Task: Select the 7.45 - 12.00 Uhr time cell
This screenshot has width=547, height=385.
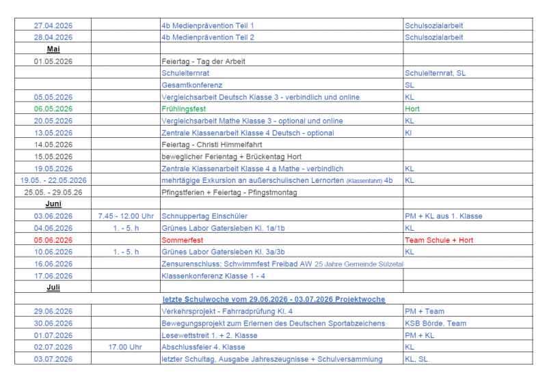Action: 125,216
